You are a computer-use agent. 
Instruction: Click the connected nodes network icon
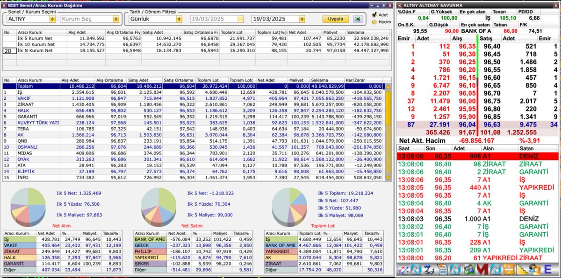[x=429, y=270]
